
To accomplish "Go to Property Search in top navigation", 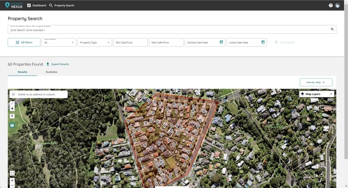I will (x=62, y=6).
